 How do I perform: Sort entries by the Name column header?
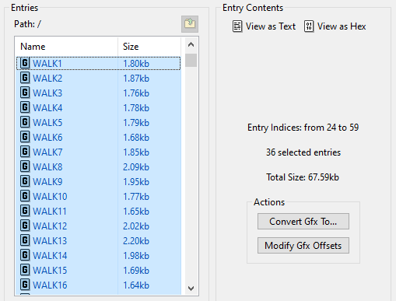click(x=66, y=47)
